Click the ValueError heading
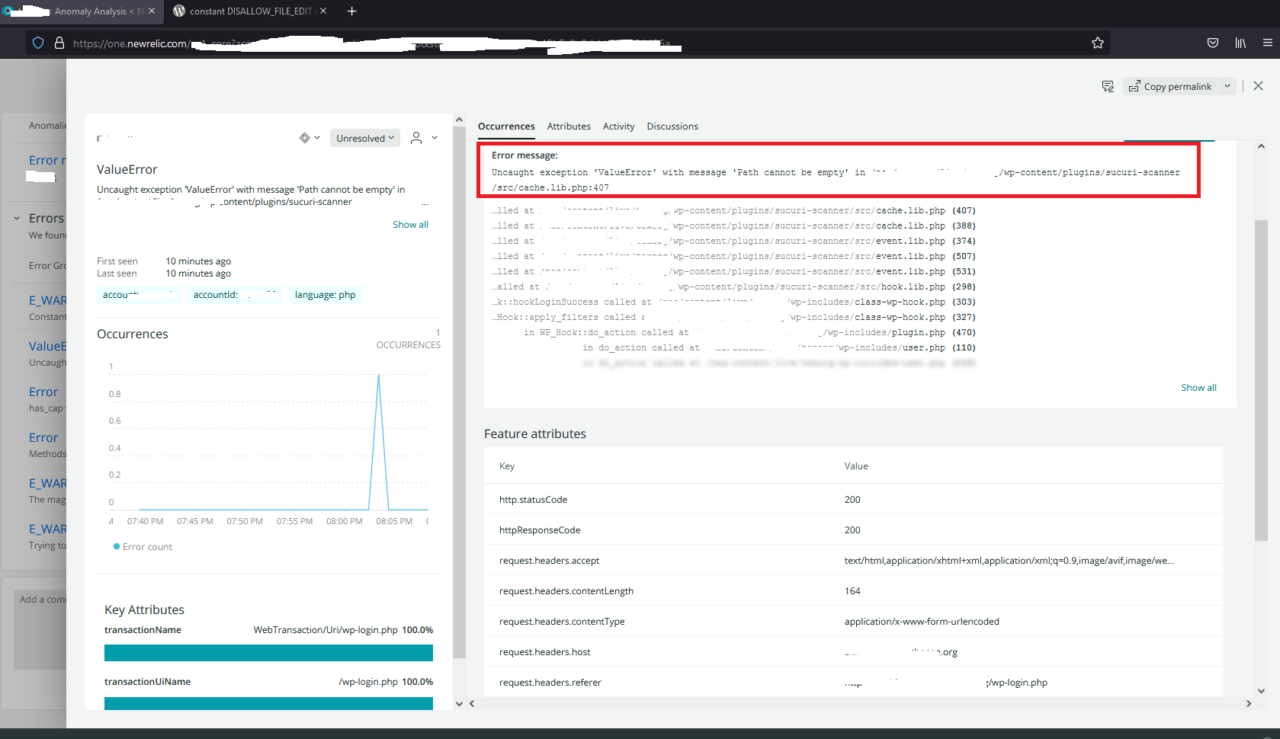The width and height of the screenshot is (1280, 739). (127, 169)
